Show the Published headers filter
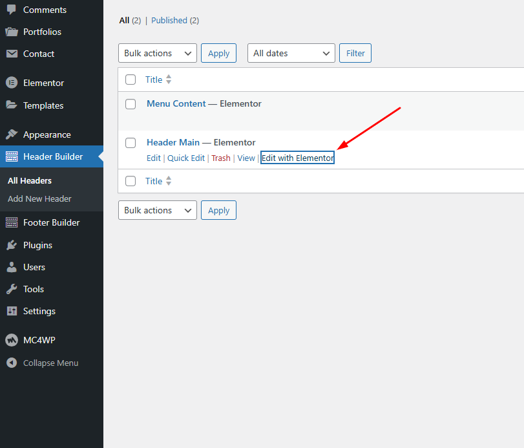524x448 pixels. point(169,20)
